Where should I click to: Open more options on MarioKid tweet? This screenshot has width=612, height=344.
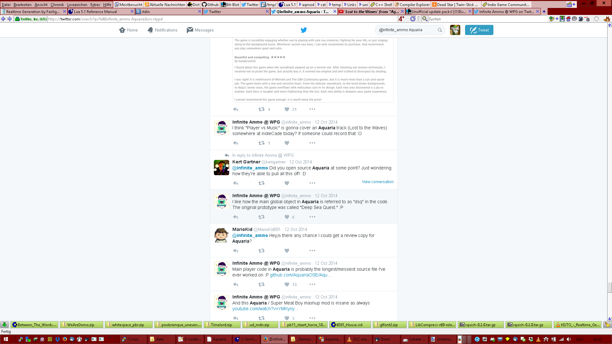click(312, 251)
